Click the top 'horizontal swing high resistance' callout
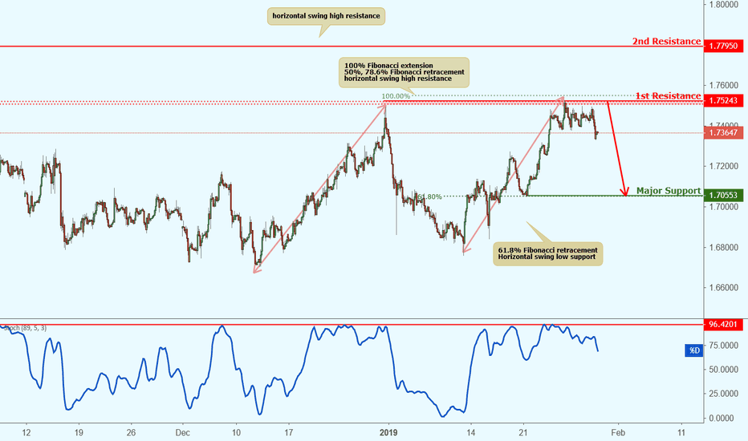 click(x=326, y=16)
